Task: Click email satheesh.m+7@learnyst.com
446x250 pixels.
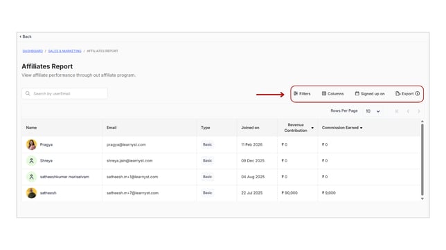Action: (x=132, y=193)
